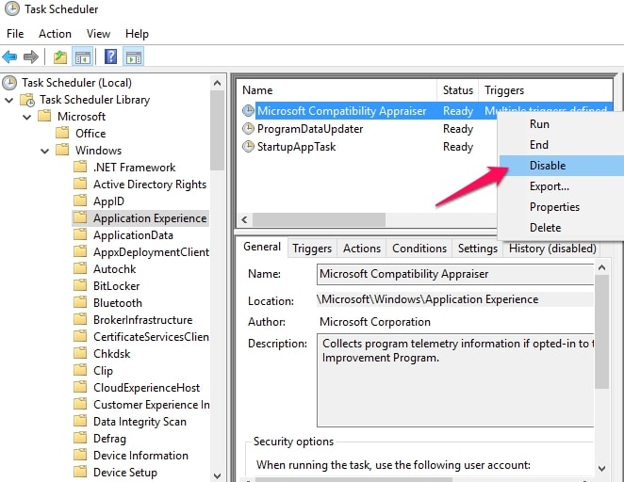
Task: Click the task list horizontal scrollbar thumb
Action: 320,219
